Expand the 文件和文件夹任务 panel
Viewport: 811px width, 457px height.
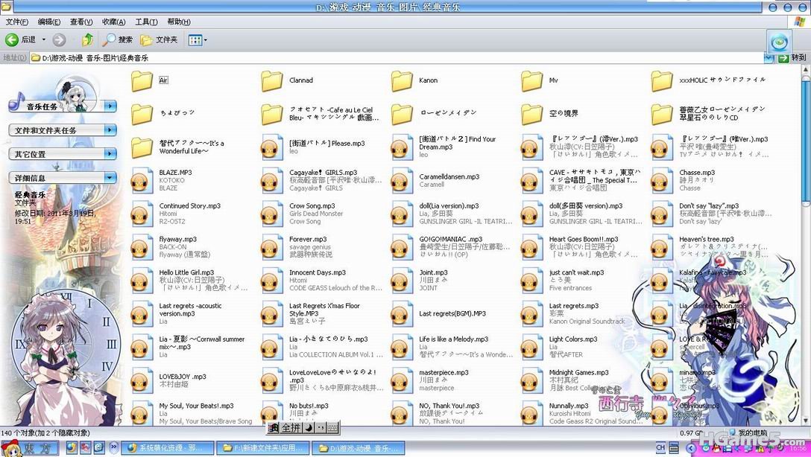[110, 130]
